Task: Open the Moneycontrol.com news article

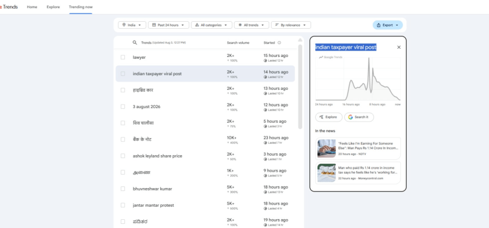Action: click(358, 173)
